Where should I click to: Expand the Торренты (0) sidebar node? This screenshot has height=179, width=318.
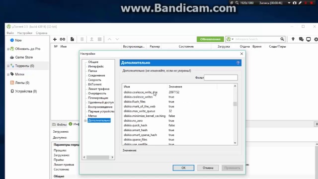point(8,66)
